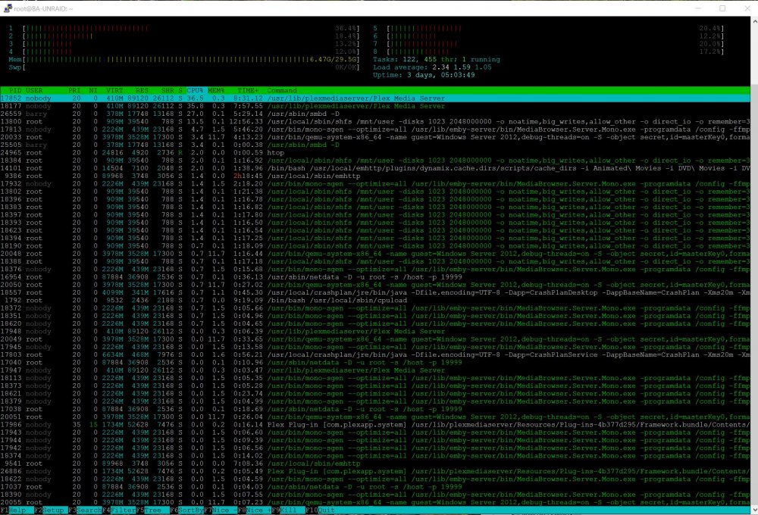Click the root@BA-UNRAID window title
Viewport: 758px width, 515px height.
point(43,8)
